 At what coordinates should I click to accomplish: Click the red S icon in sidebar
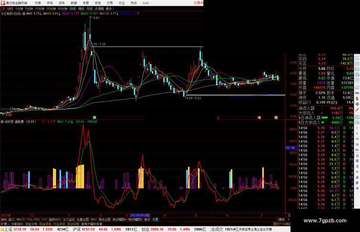point(357,99)
